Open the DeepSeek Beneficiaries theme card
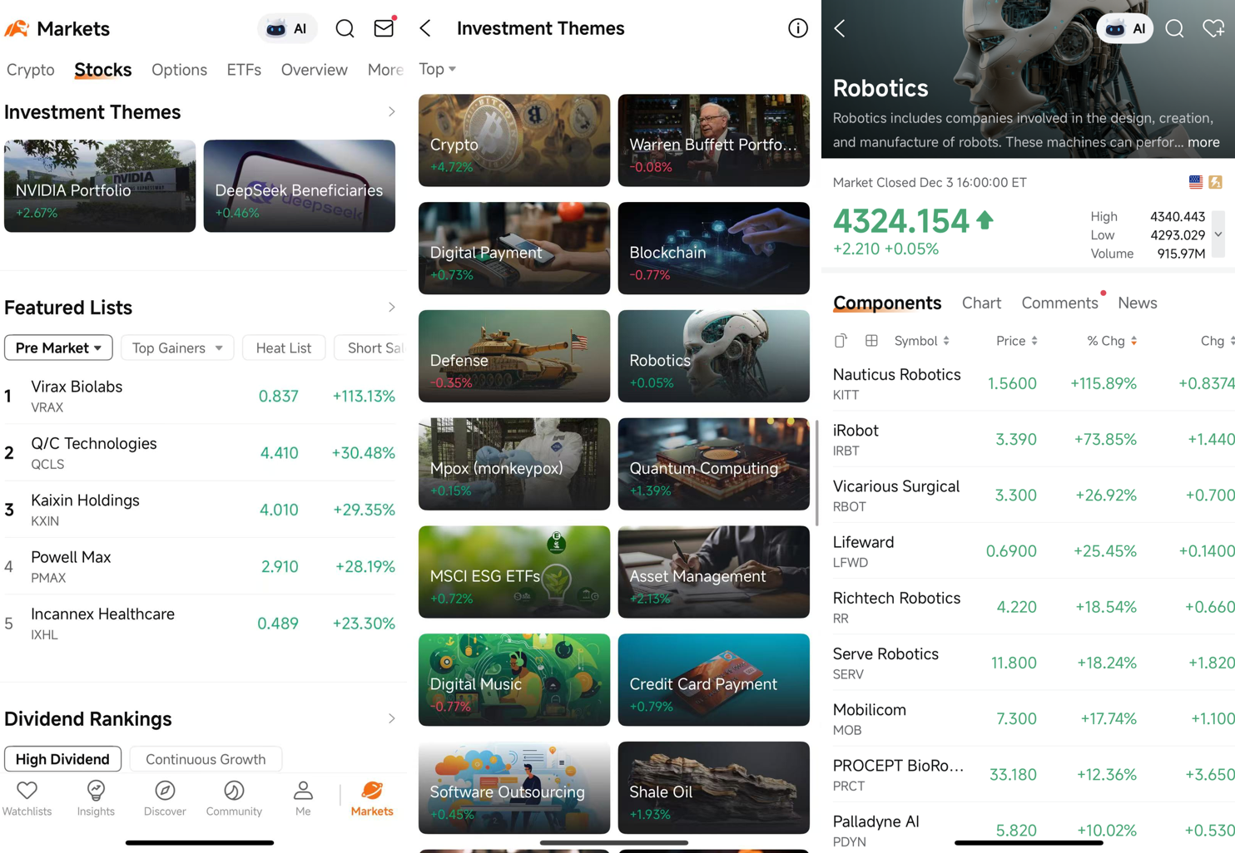1235x853 pixels. point(300,185)
